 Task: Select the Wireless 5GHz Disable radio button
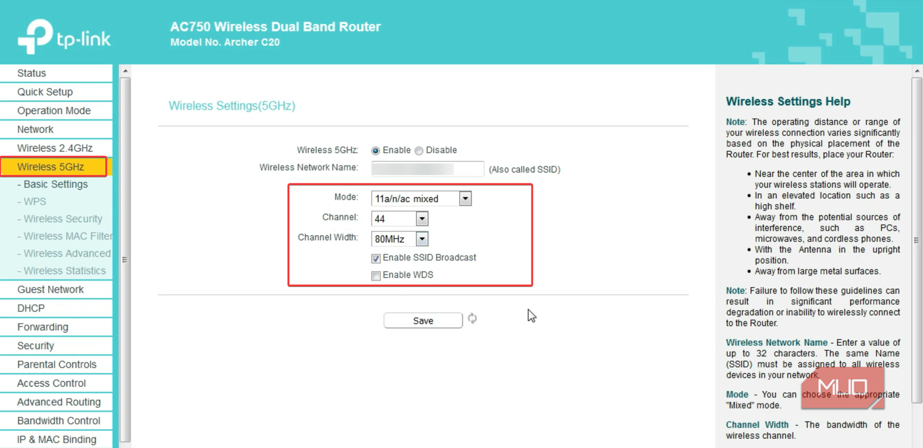(x=419, y=151)
